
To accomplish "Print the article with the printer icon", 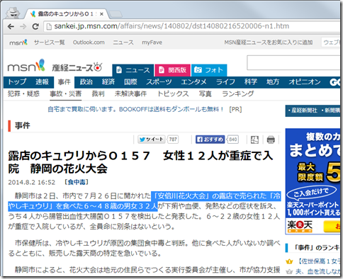I will (271, 139).
